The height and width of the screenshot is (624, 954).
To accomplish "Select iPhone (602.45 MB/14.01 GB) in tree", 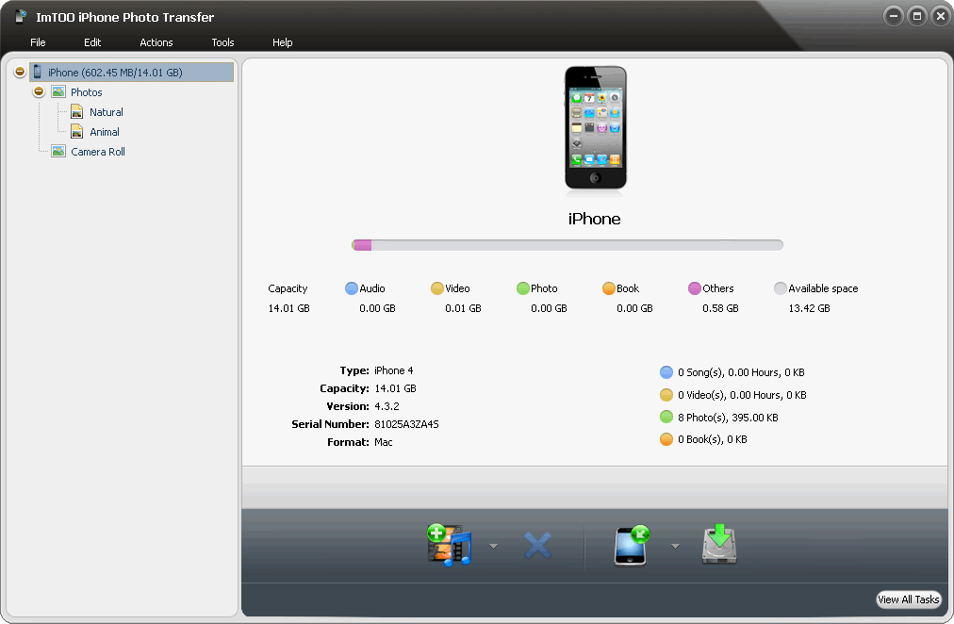I will tap(131, 72).
